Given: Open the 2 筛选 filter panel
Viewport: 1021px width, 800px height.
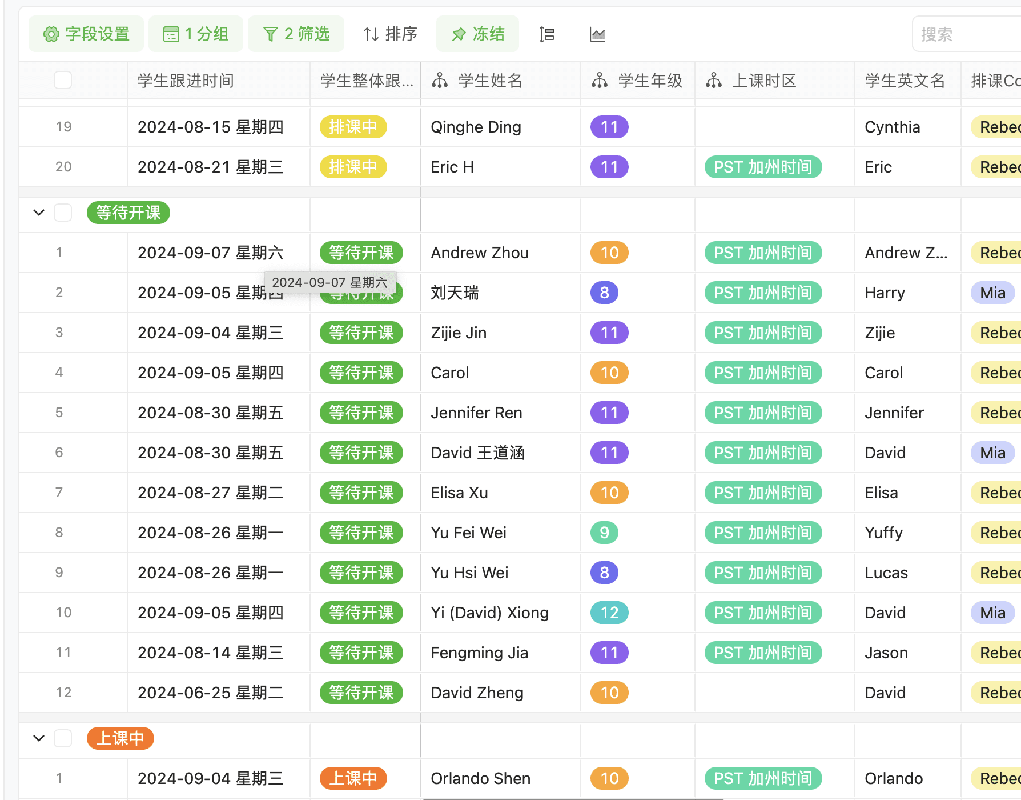Looking at the screenshot, I should (x=296, y=34).
